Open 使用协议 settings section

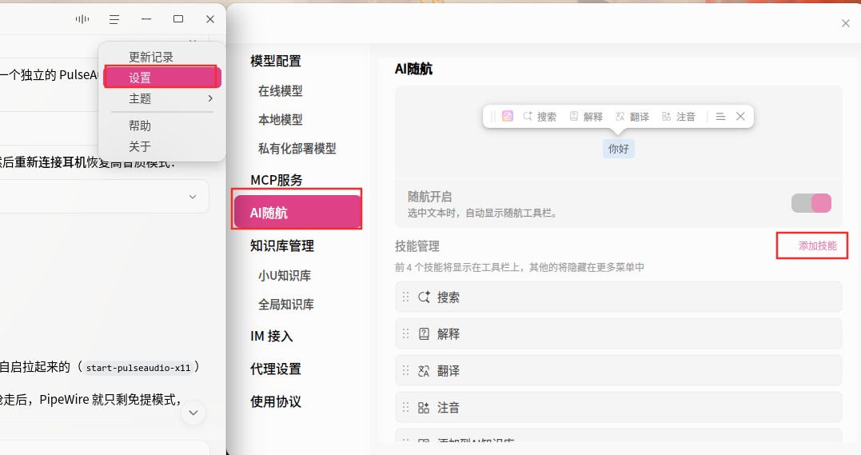[276, 402]
